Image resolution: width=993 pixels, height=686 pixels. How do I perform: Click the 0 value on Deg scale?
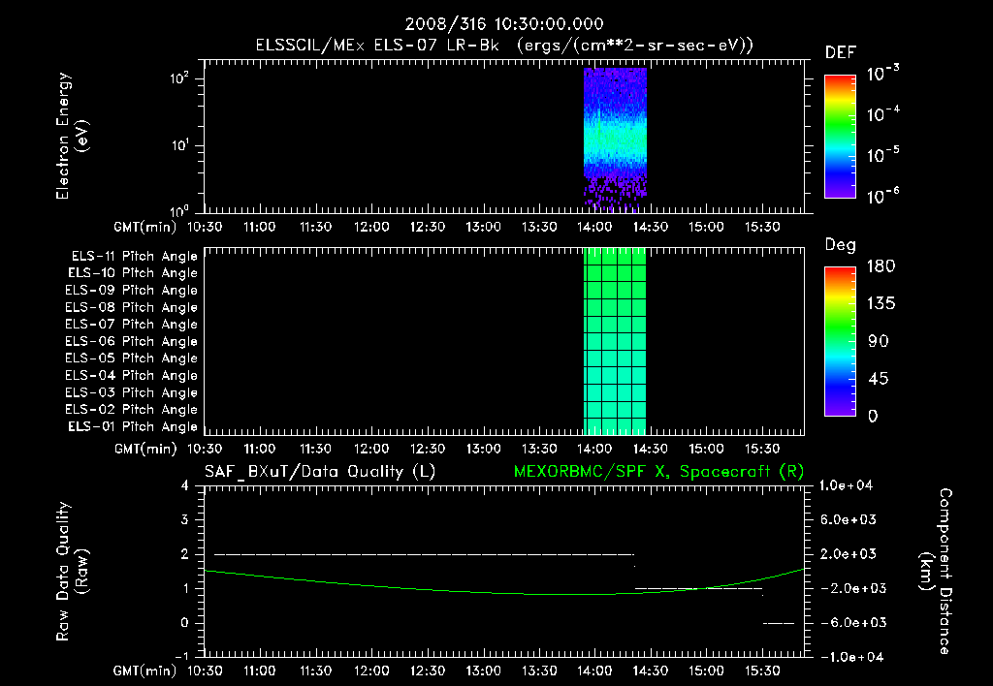coord(874,417)
